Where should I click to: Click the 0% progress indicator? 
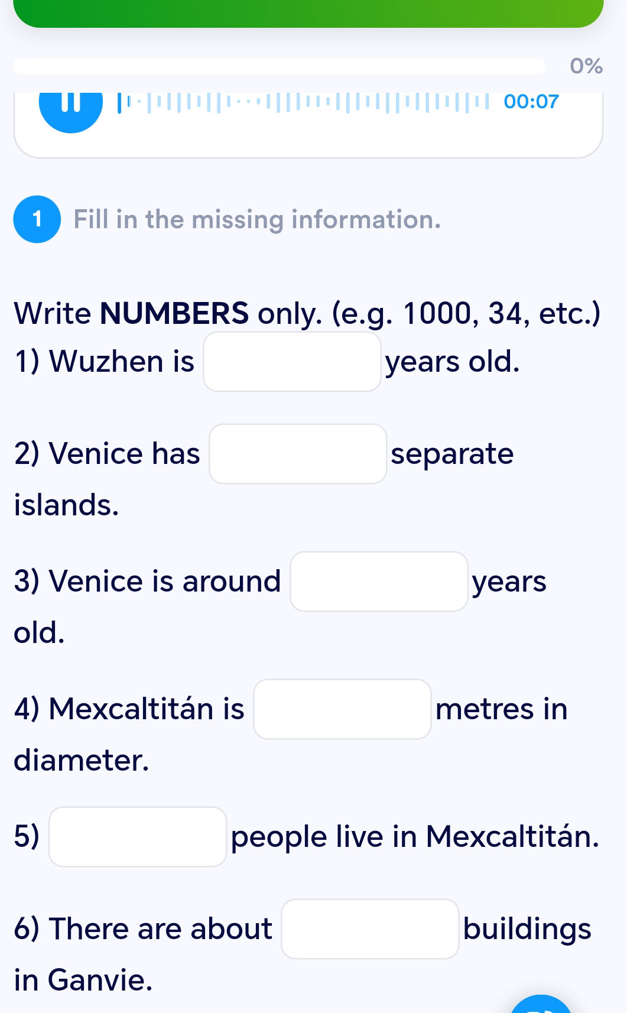(x=586, y=66)
